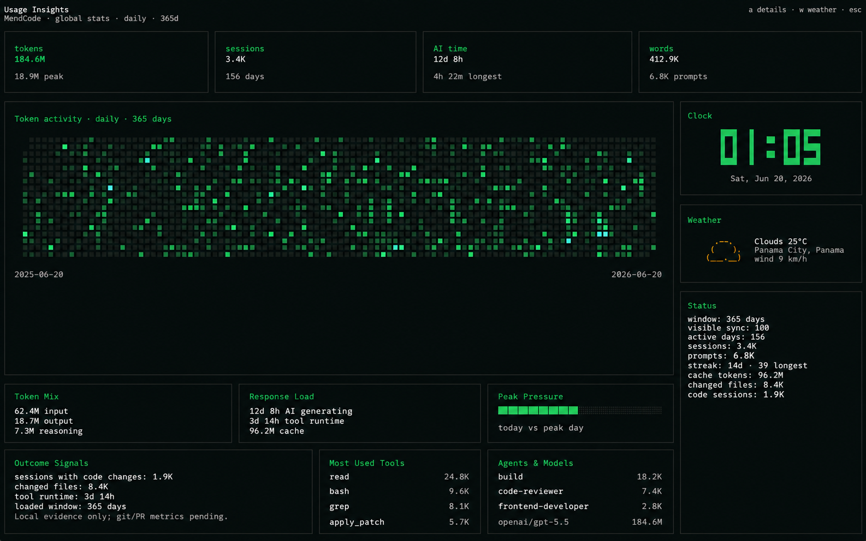The width and height of the screenshot is (866, 541).
Task: Click '156 days' in sessions card
Action: (x=245, y=76)
